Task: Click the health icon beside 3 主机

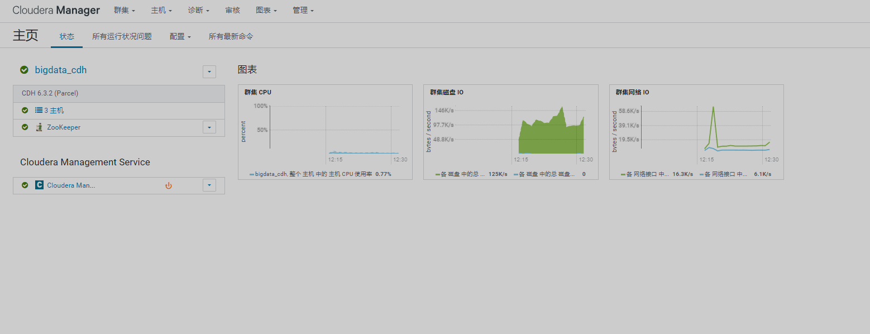Action: (x=25, y=111)
